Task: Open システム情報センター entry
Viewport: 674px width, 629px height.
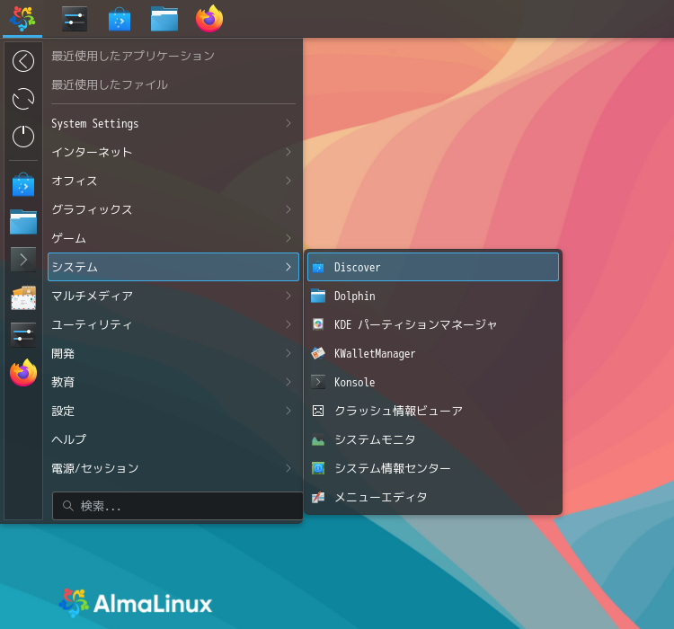Action: coord(433,468)
